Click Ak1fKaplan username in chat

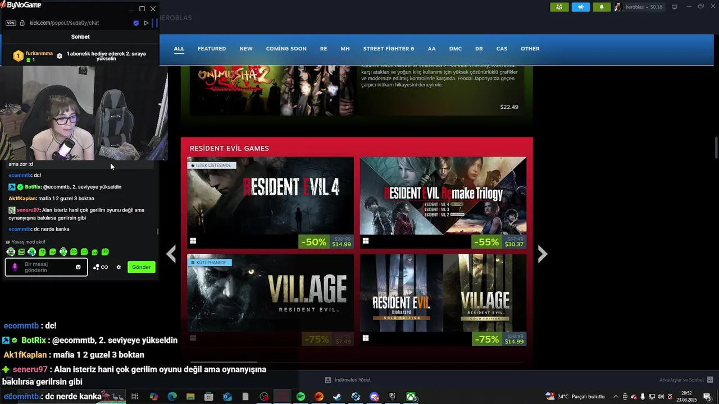tap(22, 199)
